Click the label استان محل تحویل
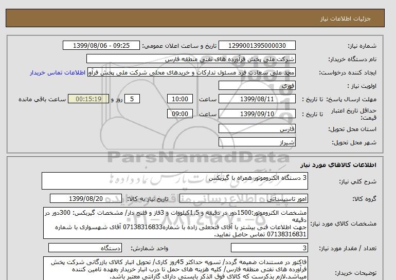This screenshot has width=396, height=280. click(x=352, y=129)
